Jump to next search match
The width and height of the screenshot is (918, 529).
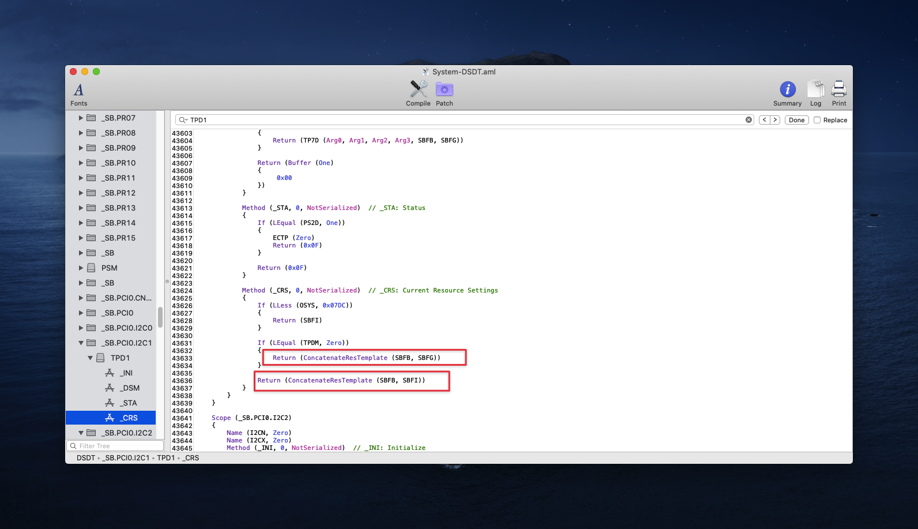point(775,120)
